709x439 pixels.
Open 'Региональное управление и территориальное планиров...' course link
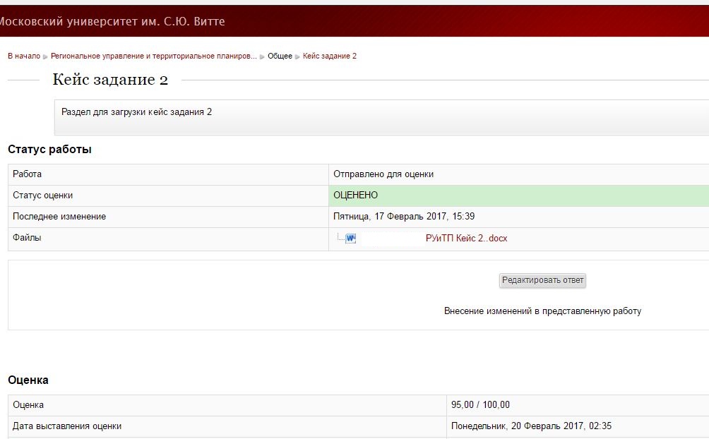click(x=153, y=56)
